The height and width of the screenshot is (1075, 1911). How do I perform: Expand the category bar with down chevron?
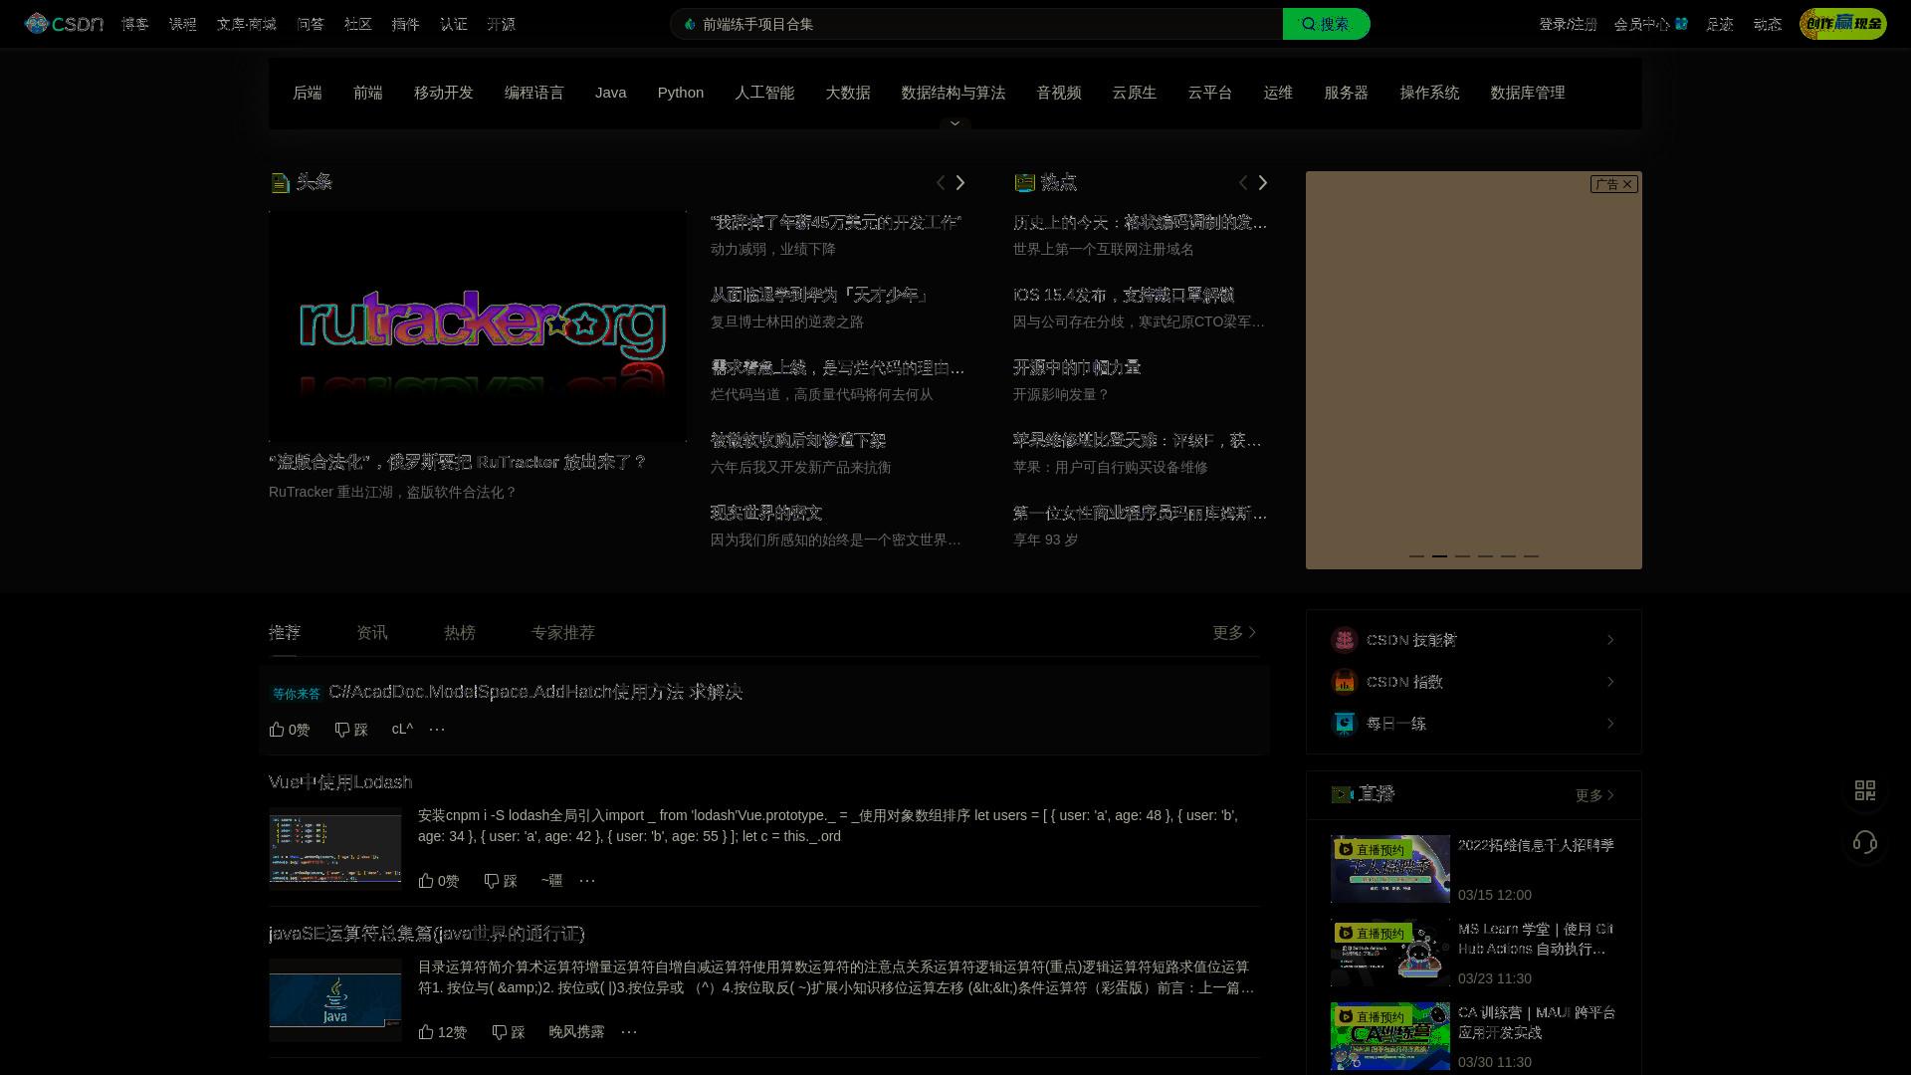[955, 123]
